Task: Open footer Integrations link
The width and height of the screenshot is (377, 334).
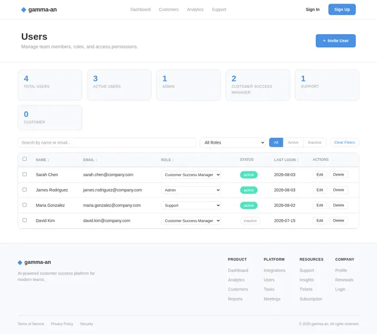Action: (x=275, y=270)
